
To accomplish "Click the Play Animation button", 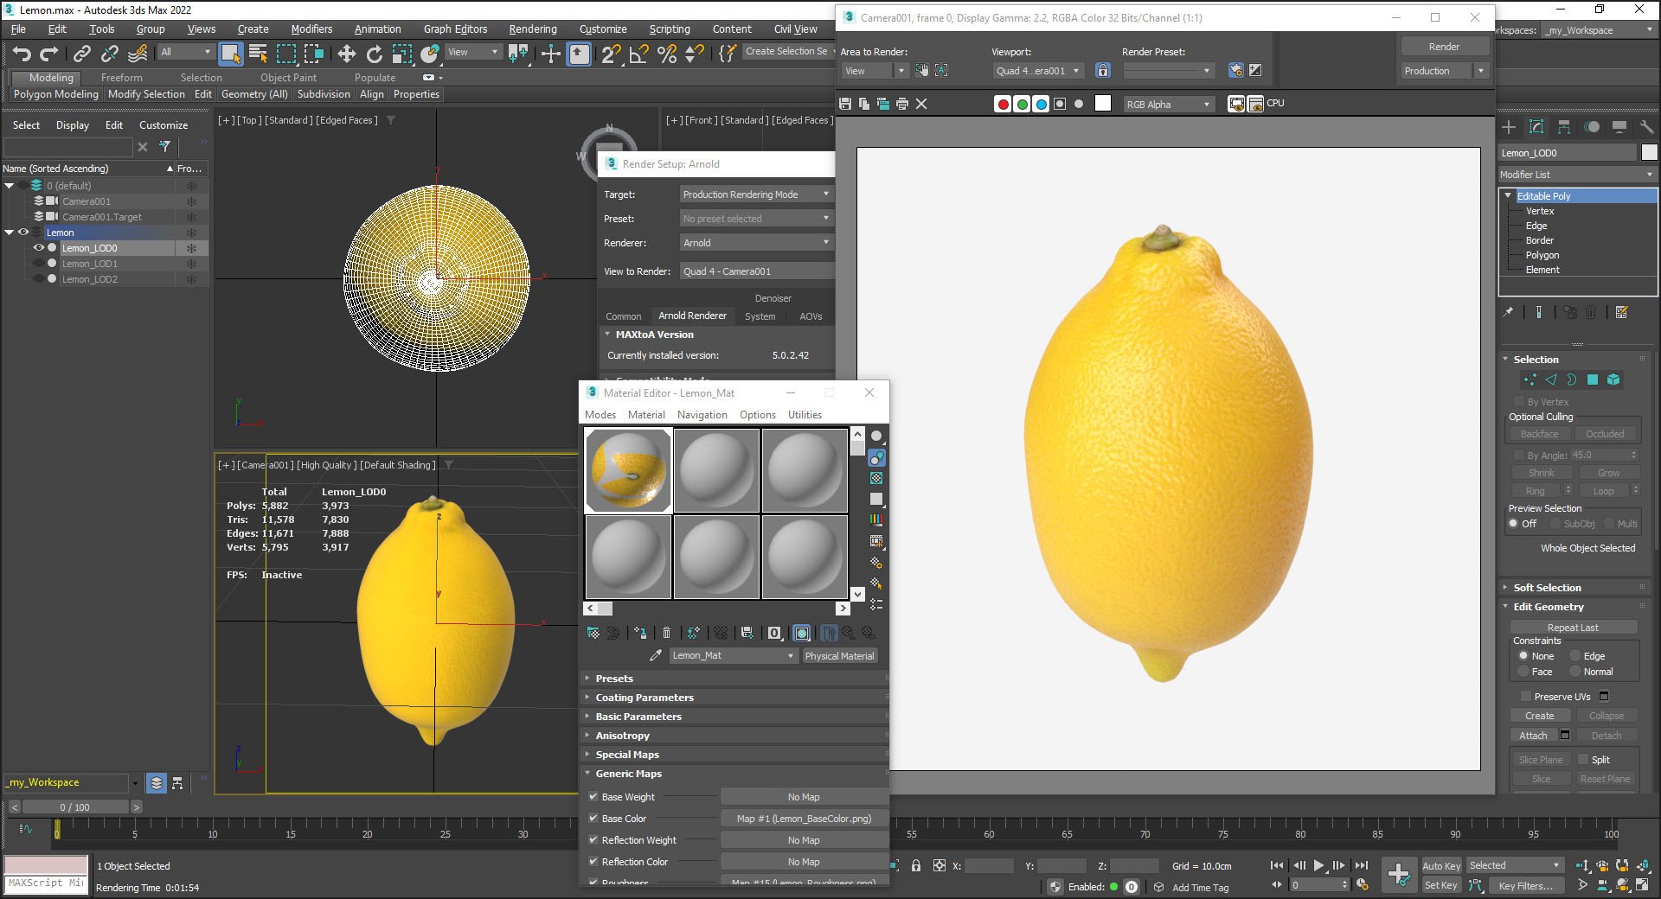I will coord(1318,865).
